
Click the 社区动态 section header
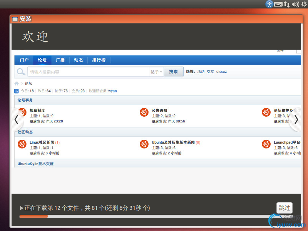click(x=25, y=132)
